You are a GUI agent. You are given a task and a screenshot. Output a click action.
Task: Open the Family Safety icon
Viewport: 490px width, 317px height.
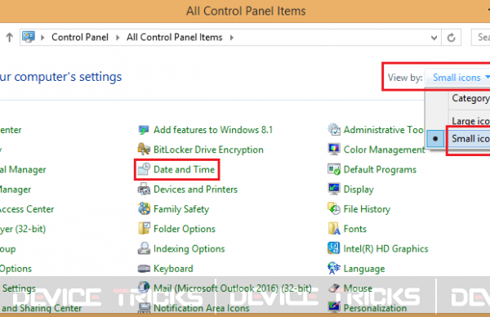pyautogui.click(x=144, y=209)
